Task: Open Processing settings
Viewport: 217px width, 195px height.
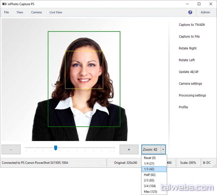Action: coord(192,95)
